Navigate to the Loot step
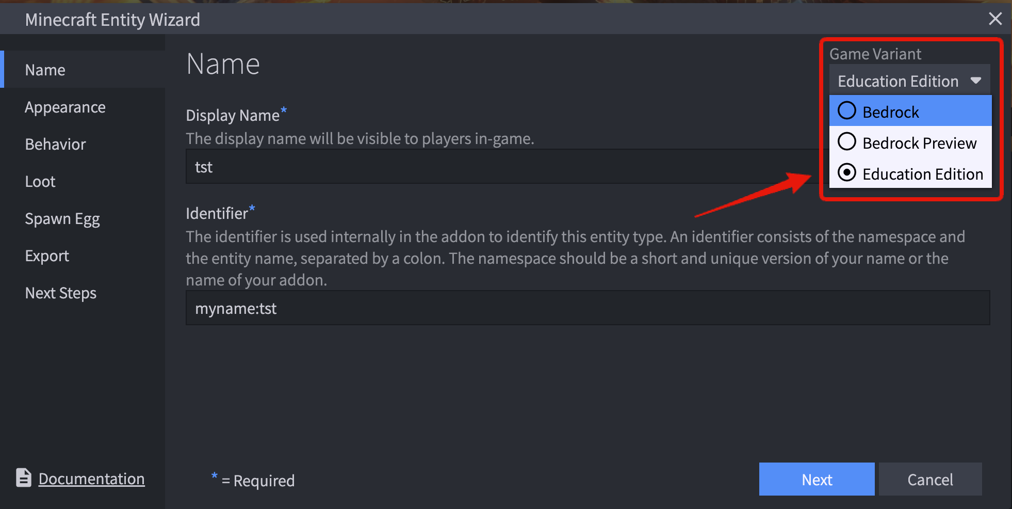This screenshot has height=509, width=1012. click(40, 181)
